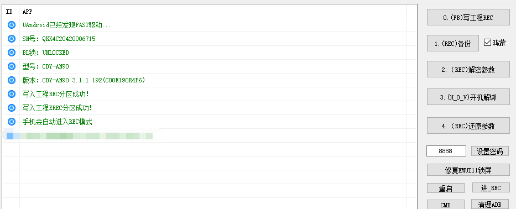516x209 pixels.
Task: Click the 0.(FB)写工程REC button
Action: tap(468, 18)
